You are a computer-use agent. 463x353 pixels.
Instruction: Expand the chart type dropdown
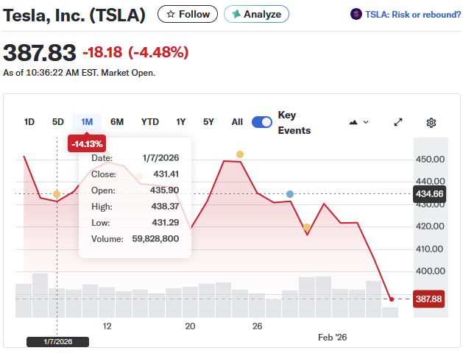pos(358,122)
